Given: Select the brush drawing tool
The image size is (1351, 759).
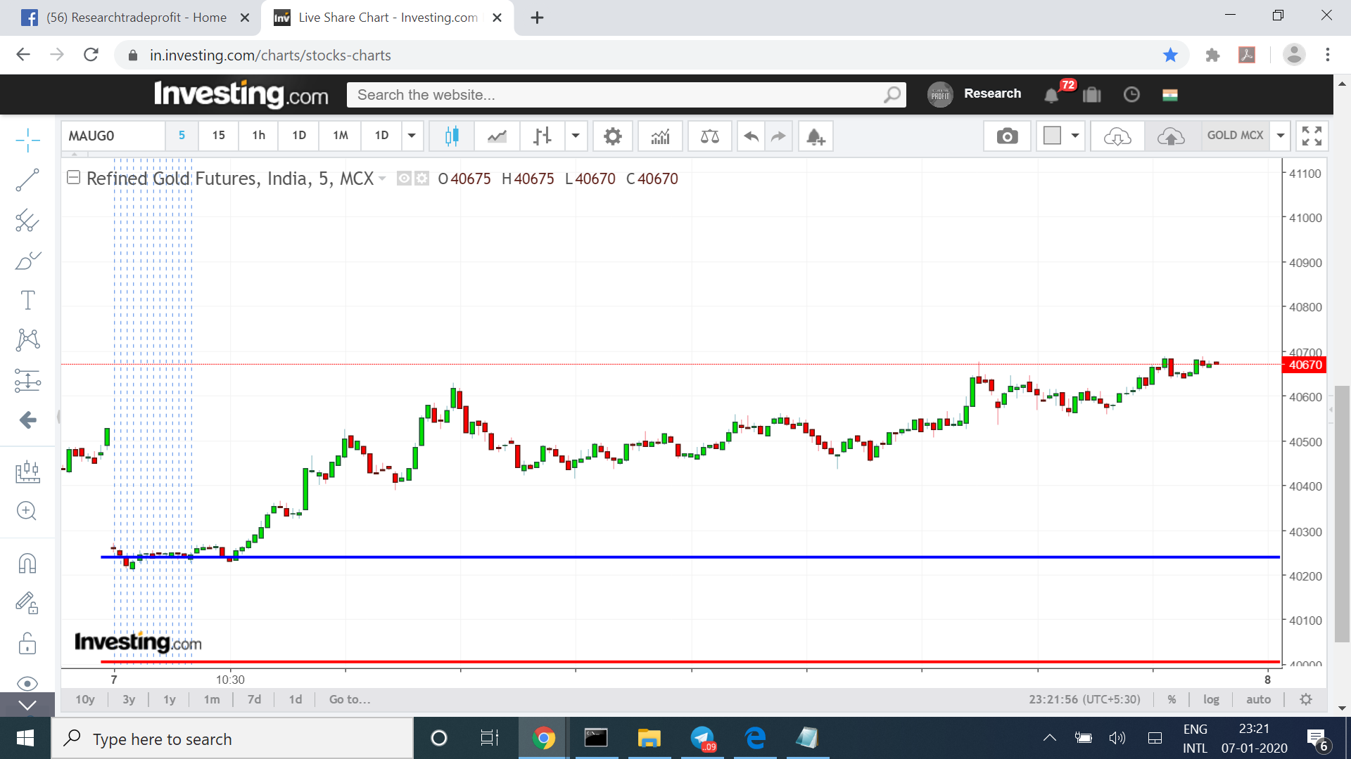Looking at the screenshot, I should (27, 260).
